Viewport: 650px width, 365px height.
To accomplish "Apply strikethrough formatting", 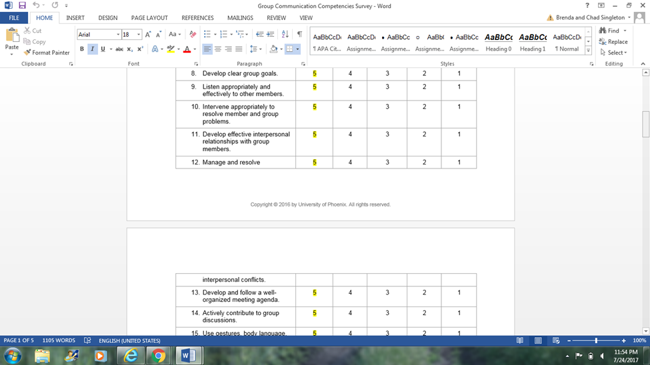I will pyautogui.click(x=119, y=49).
